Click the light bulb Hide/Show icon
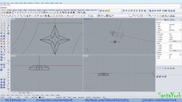The width and height of the screenshot is (182, 102). 58,12
